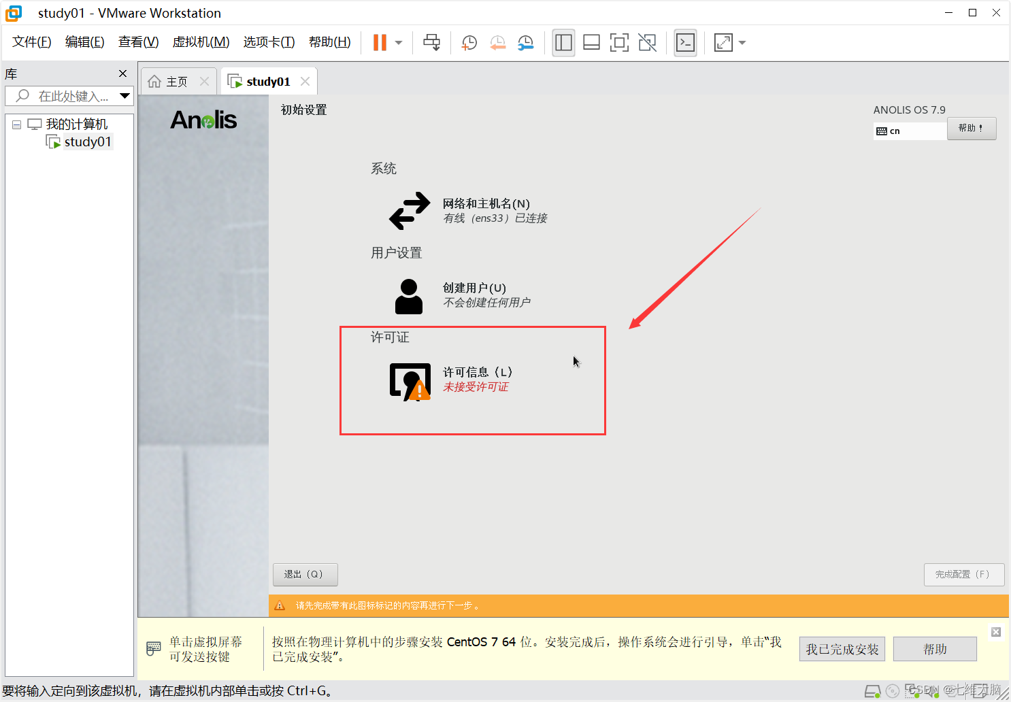Image resolution: width=1011 pixels, height=702 pixels.
Task: Revert to the previous snapshot icon
Action: (498, 42)
